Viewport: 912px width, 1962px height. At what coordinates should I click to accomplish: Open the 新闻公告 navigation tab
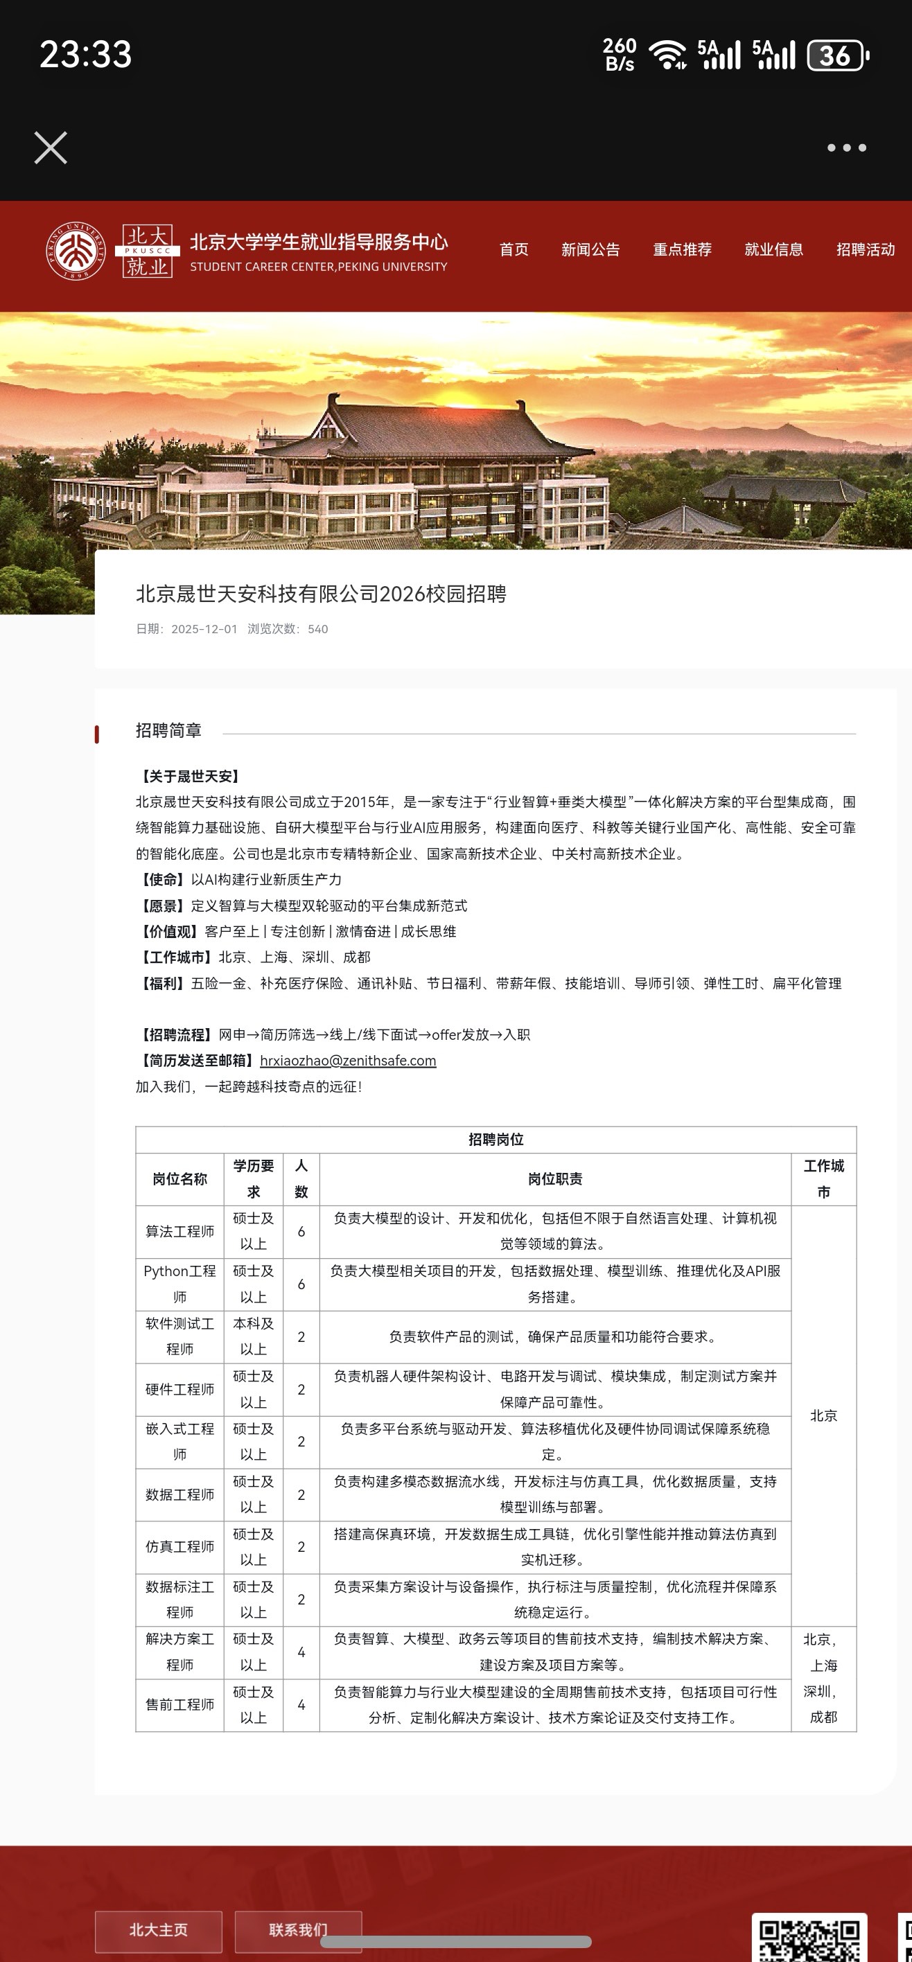point(590,249)
